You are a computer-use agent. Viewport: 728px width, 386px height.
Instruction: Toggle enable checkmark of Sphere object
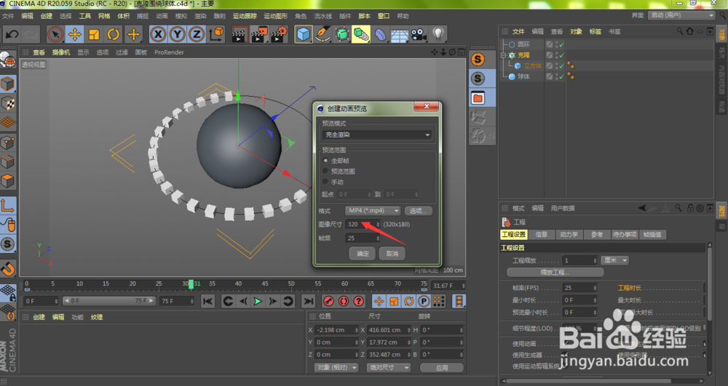[562, 76]
